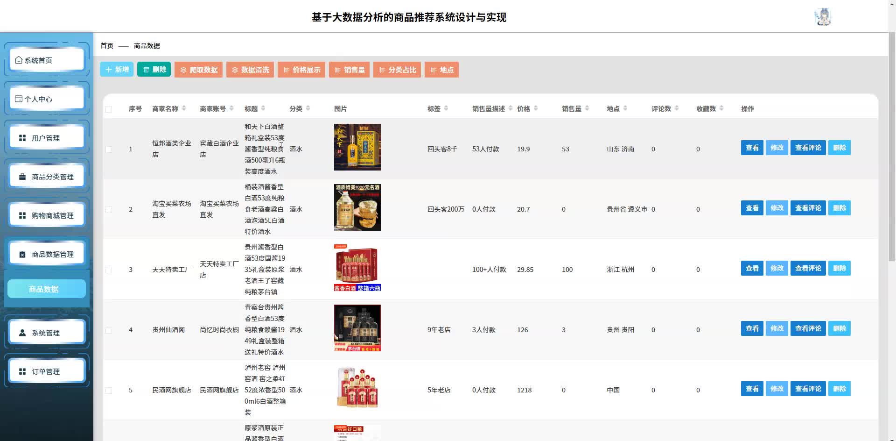Sort by 商家名称 column arrows
The width and height of the screenshot is (896, 441).
click(x=184, y=108)
